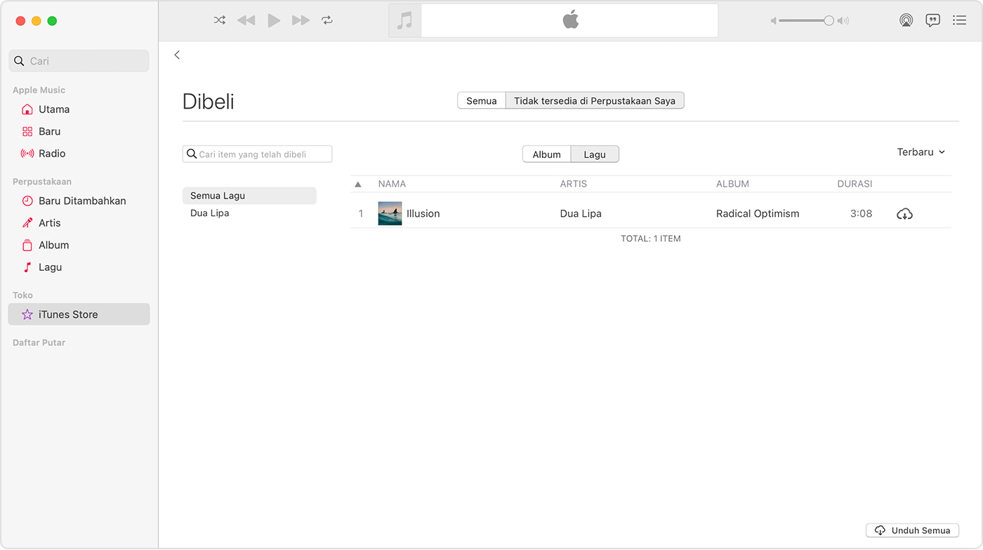This screenshot has width=983, height=550.
Task: Click the TOTAL: 1 ITEM label
Action: (651, 239)
